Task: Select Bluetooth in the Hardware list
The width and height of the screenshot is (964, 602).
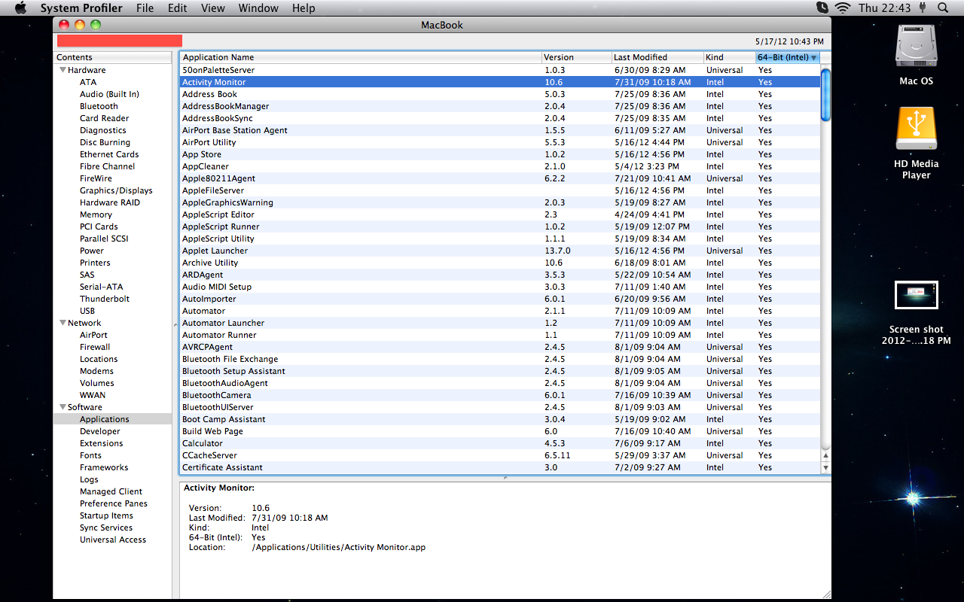Action: point(99,106)
